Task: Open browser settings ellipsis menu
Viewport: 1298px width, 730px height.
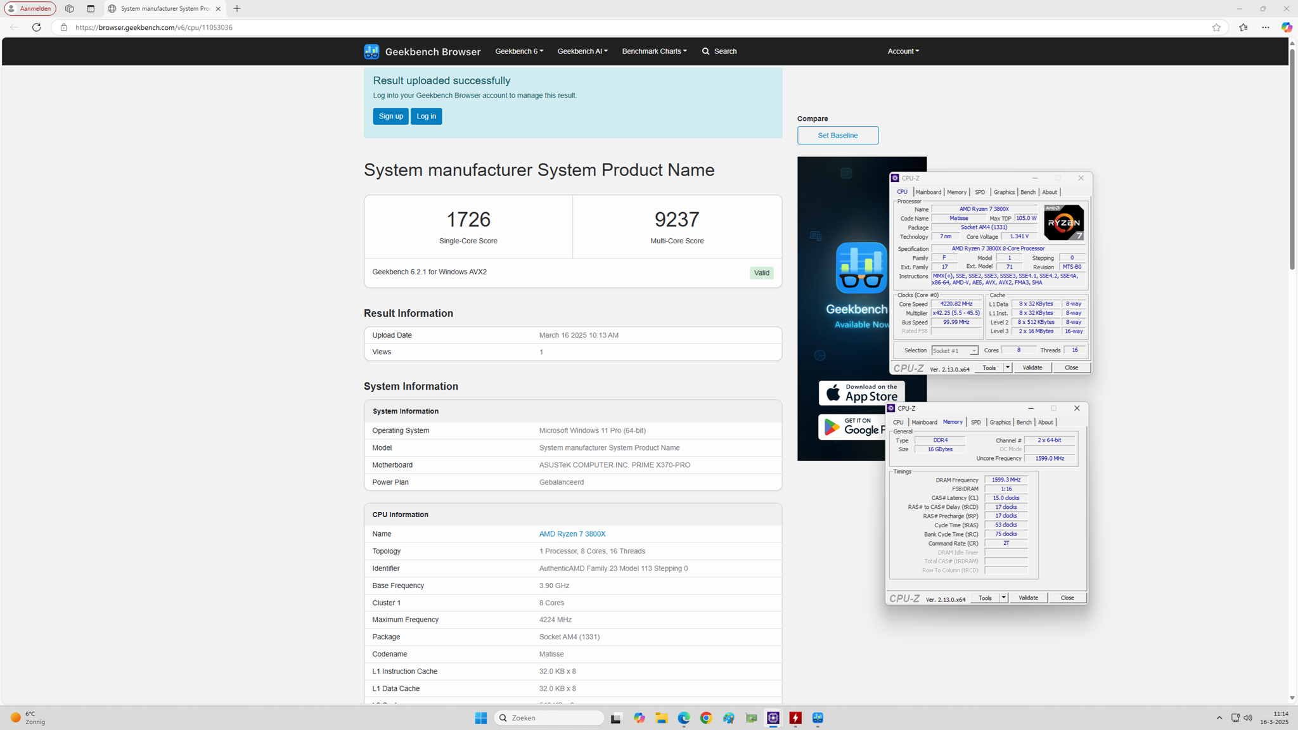Action: tap(1266, 27)
